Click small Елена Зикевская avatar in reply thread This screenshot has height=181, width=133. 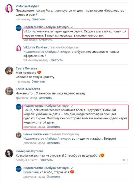(x=19, y=135)
